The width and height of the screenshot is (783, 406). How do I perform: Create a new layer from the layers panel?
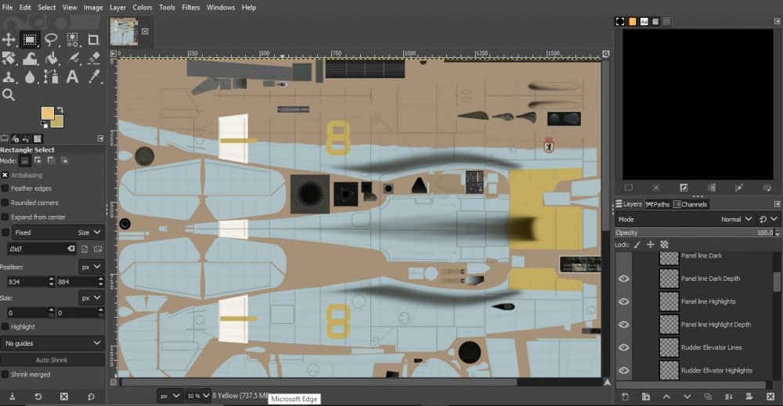pos(625,397)
